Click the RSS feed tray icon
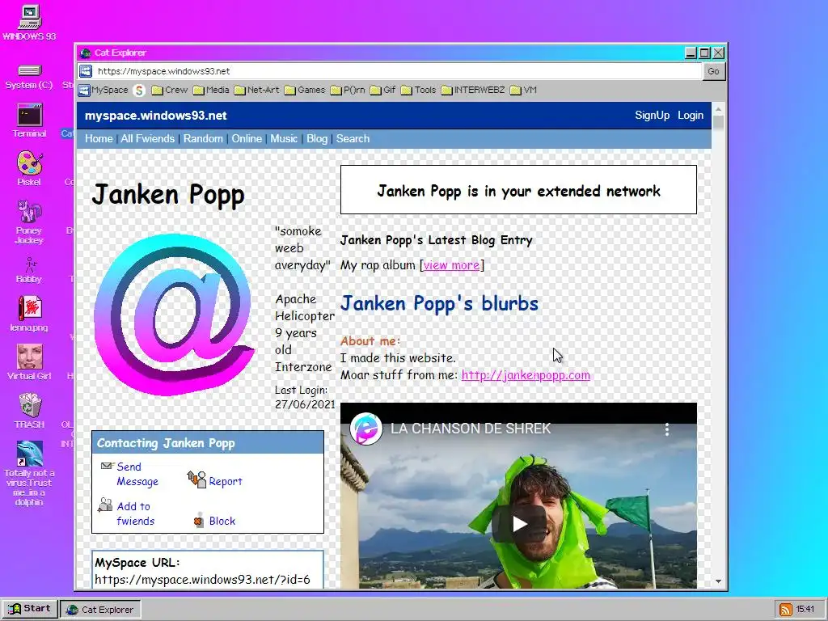828x621 pixels. 786,610
